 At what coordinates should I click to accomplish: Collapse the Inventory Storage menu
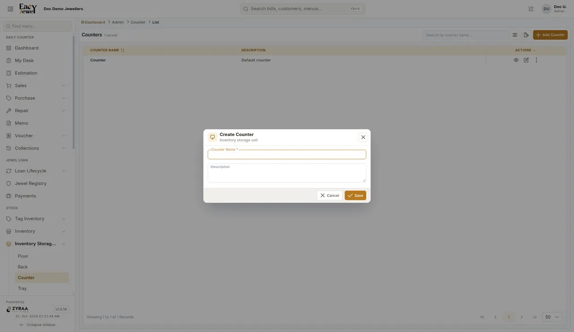(37, 244)
